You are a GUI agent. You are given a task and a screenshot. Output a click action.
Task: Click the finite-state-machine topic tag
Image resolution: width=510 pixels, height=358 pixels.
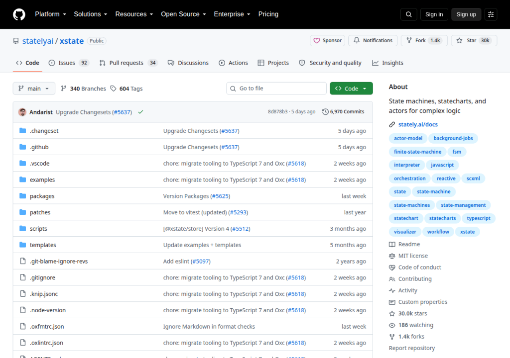click(x=417, y=152)
